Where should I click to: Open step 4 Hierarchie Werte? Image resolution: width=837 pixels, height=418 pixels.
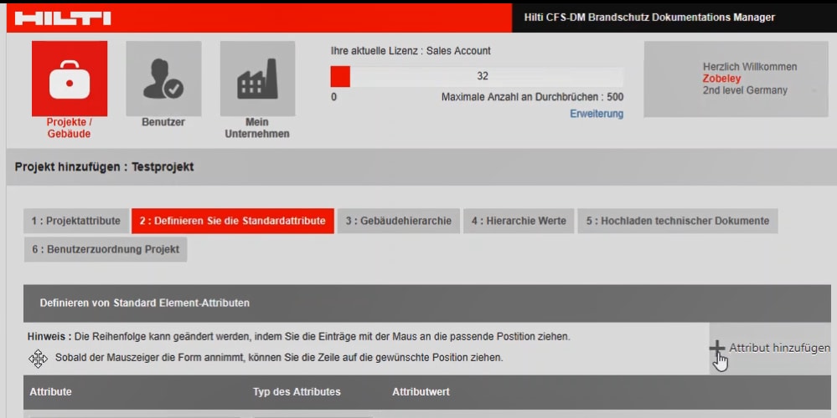pyautogui.click(x=519, y=221)
